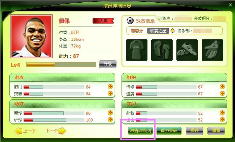Go to next player with 下一个 arrow
The image size is (235, 142).
56,131
